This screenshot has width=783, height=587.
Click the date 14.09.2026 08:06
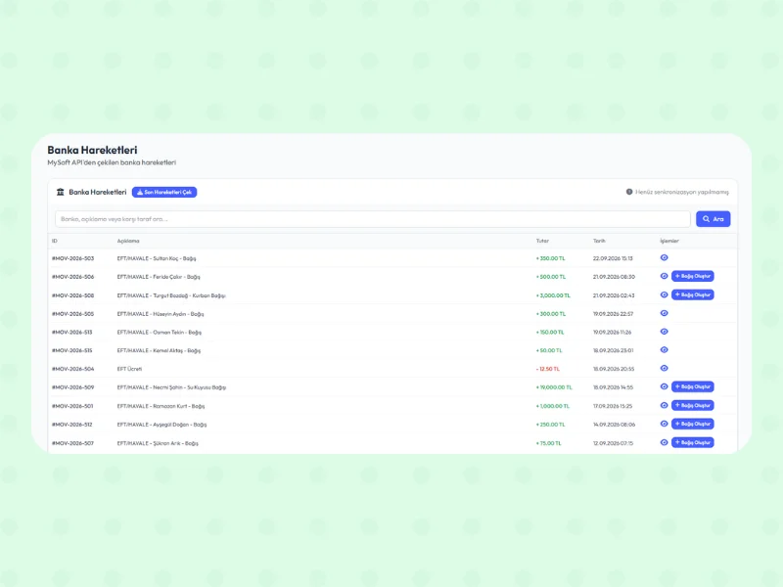click(614, 425)
